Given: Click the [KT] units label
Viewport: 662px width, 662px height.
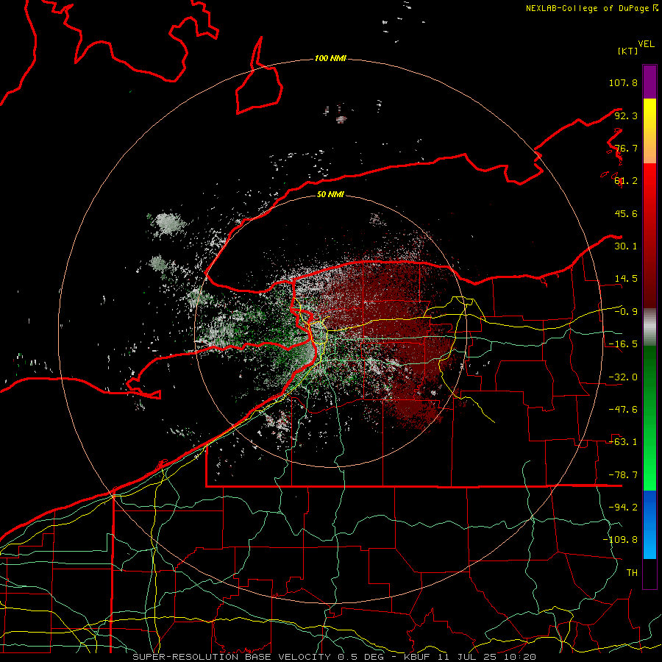Looking at the screenshot, I should (627, 51).
